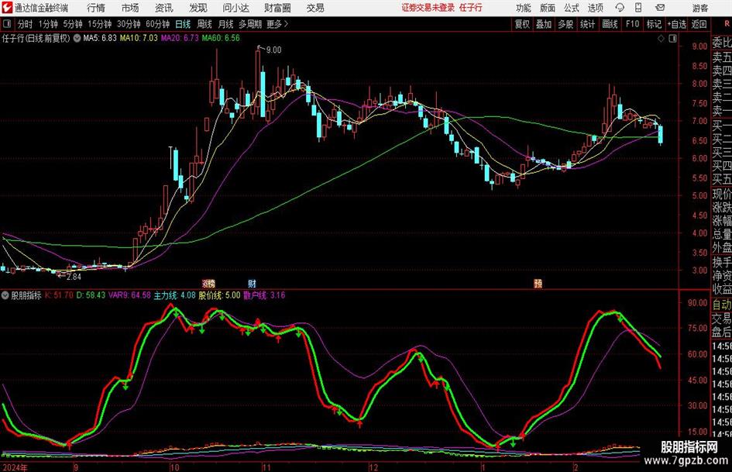Toggle the left panel layout icon

coord(7,24)
